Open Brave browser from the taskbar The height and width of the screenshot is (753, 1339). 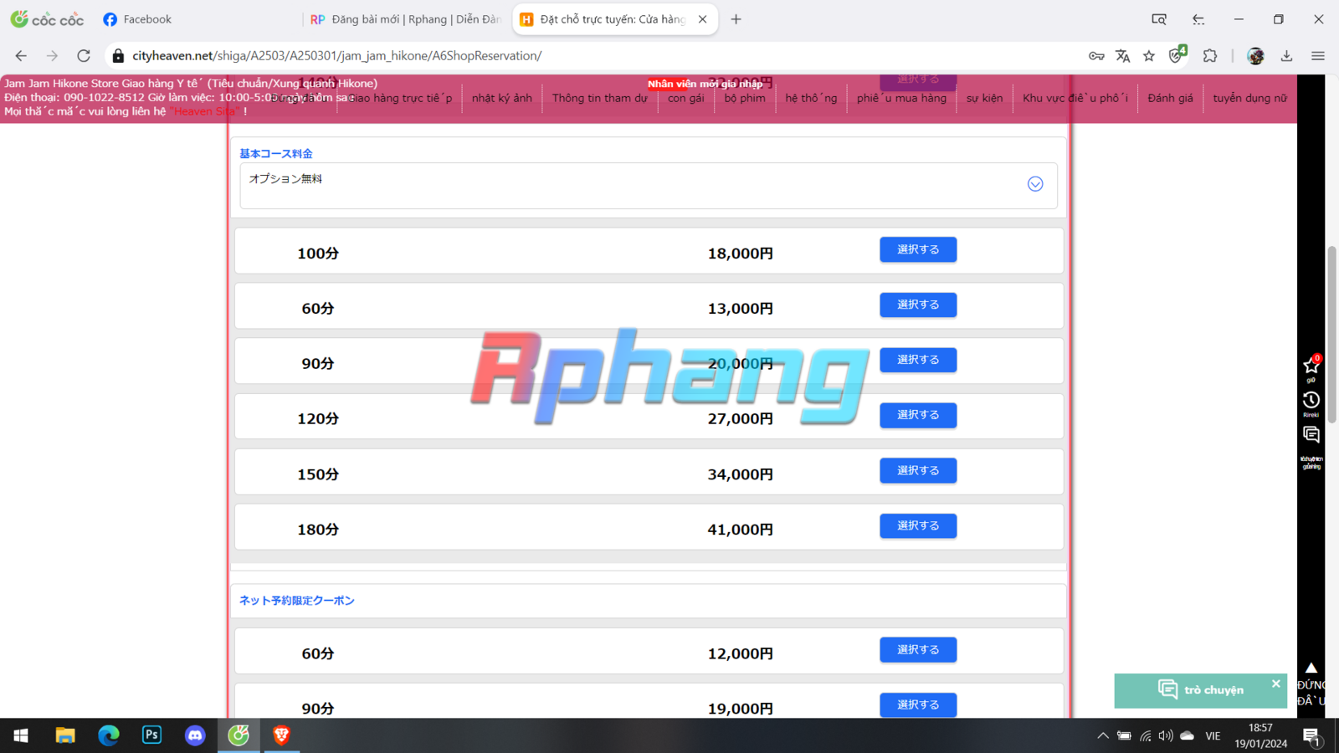[282, 735]
